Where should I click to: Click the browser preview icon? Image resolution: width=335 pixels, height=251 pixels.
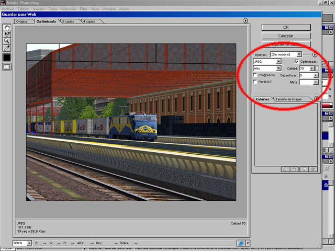(241, 243)
